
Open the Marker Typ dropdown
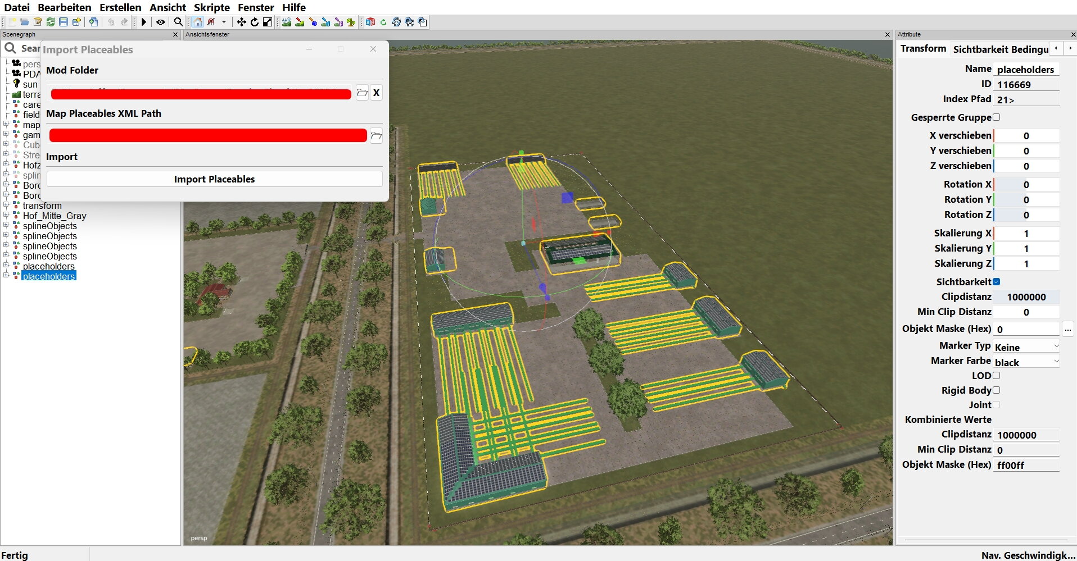click(1026, 347)
